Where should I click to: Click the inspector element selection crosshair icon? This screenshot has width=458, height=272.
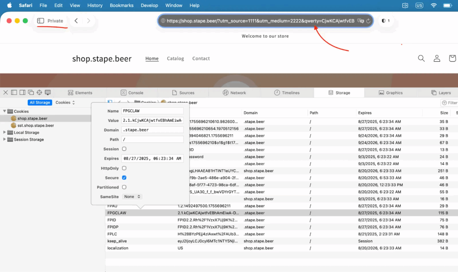click(39, 93)
